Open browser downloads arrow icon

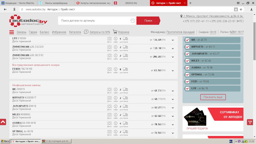(251, 10)
